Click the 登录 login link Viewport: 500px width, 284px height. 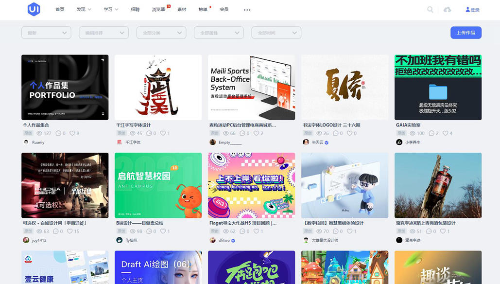pyautogui.click(x=475, y=10)
